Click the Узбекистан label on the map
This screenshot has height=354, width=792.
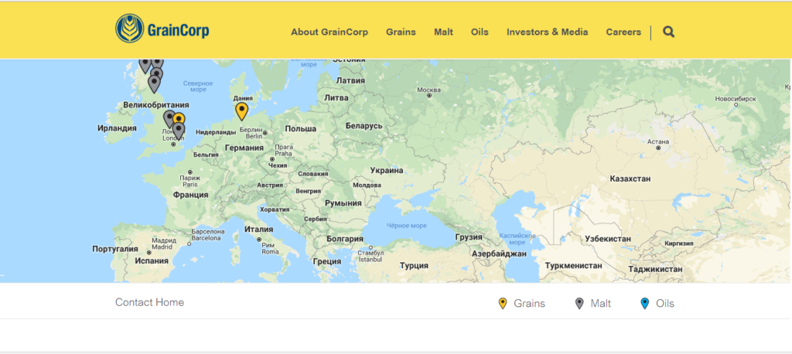pyautogui.click(x=608, y=239)
